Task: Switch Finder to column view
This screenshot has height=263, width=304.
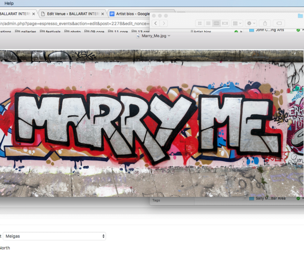Action: click(216, 23)
